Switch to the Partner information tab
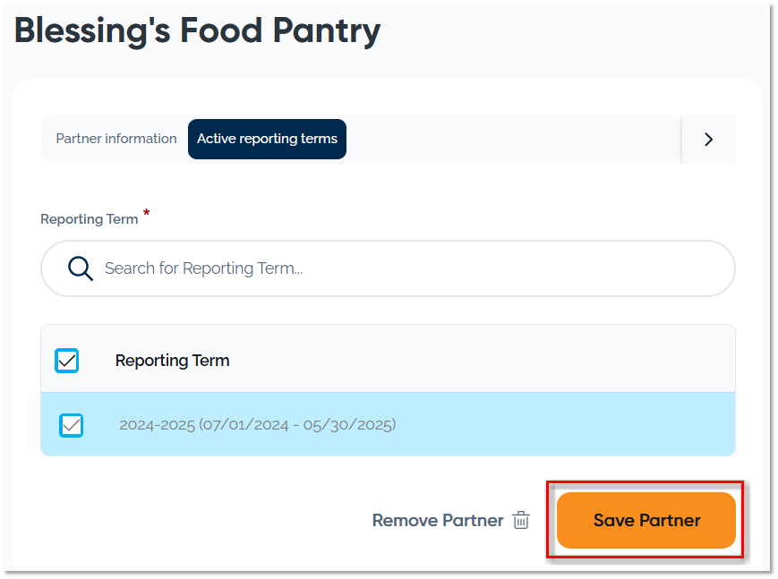Screen dimensions: 778x579 coord(116,139)
